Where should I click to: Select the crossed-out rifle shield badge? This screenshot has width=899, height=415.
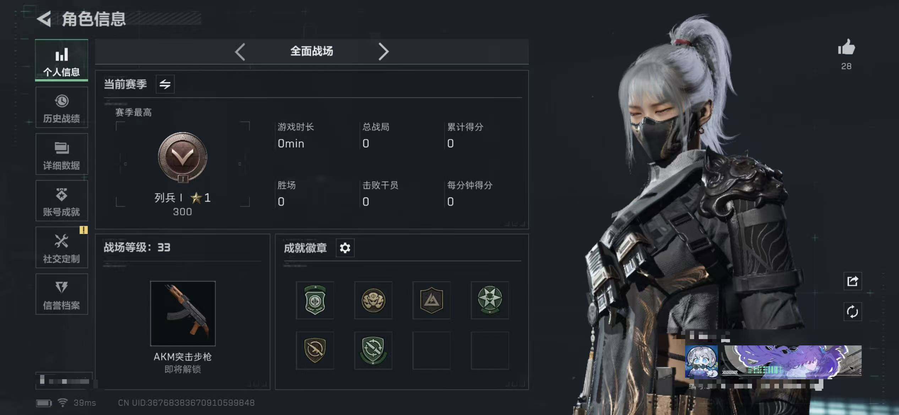315,350
